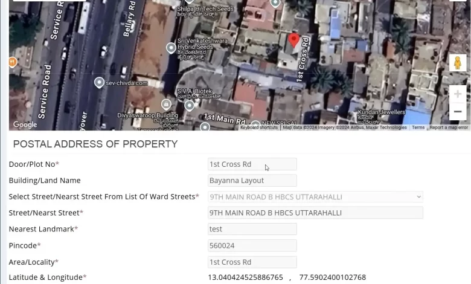This screenshot has height=284, width=471.
Task: Click the Pincode field showing 560024
Action: (x=252, y=245)
